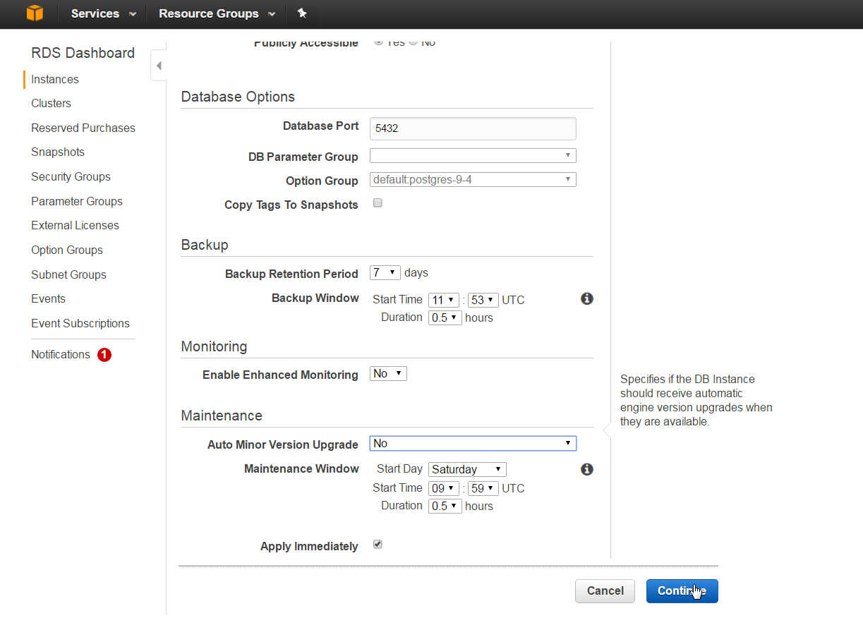Select Instances in the sidebar

point(55,79)
